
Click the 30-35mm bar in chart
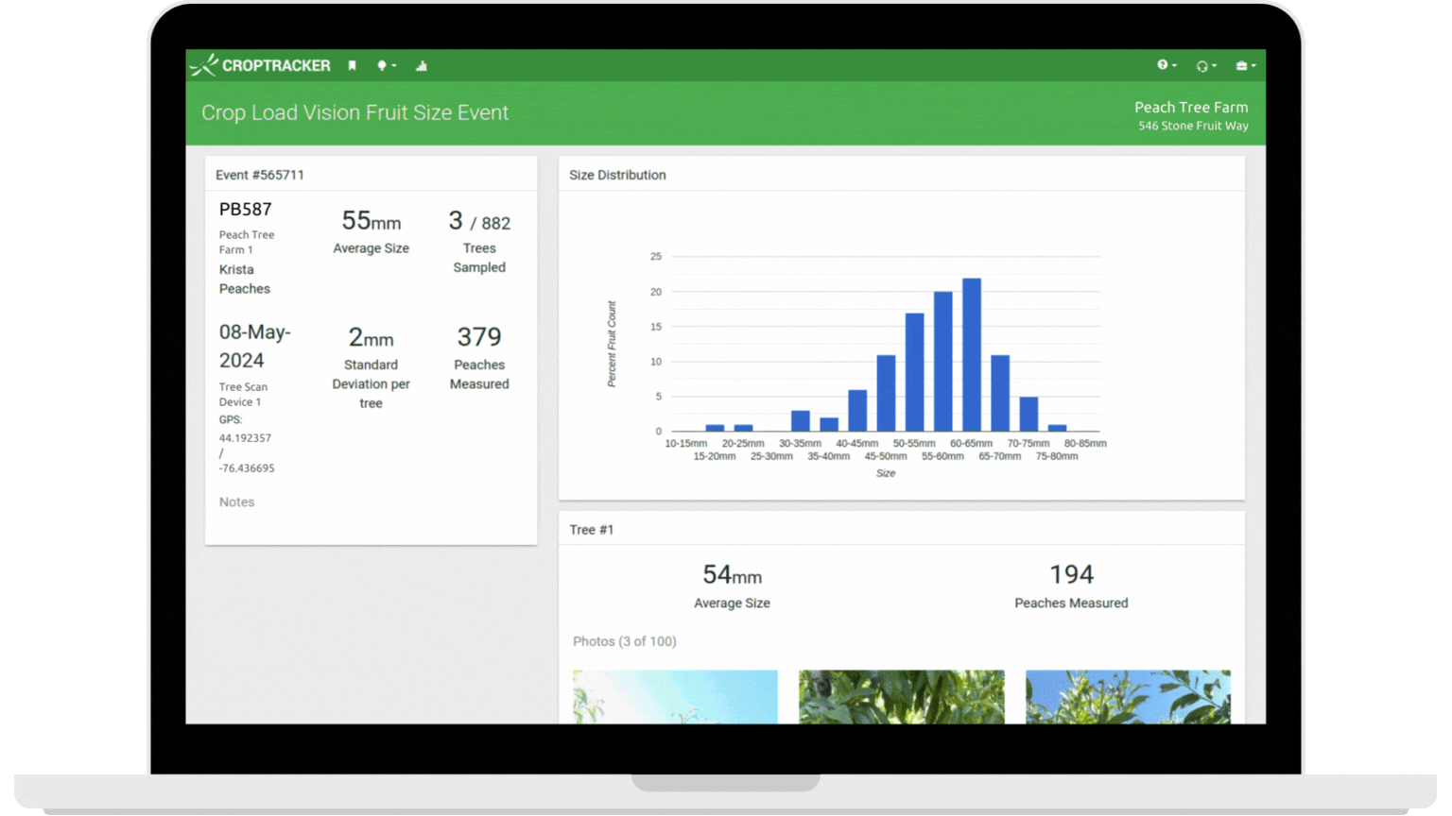point(801,421)
